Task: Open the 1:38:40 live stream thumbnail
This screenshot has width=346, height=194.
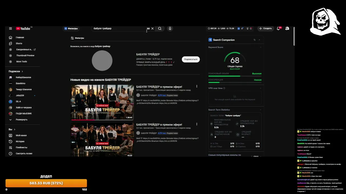Action: 102,102
